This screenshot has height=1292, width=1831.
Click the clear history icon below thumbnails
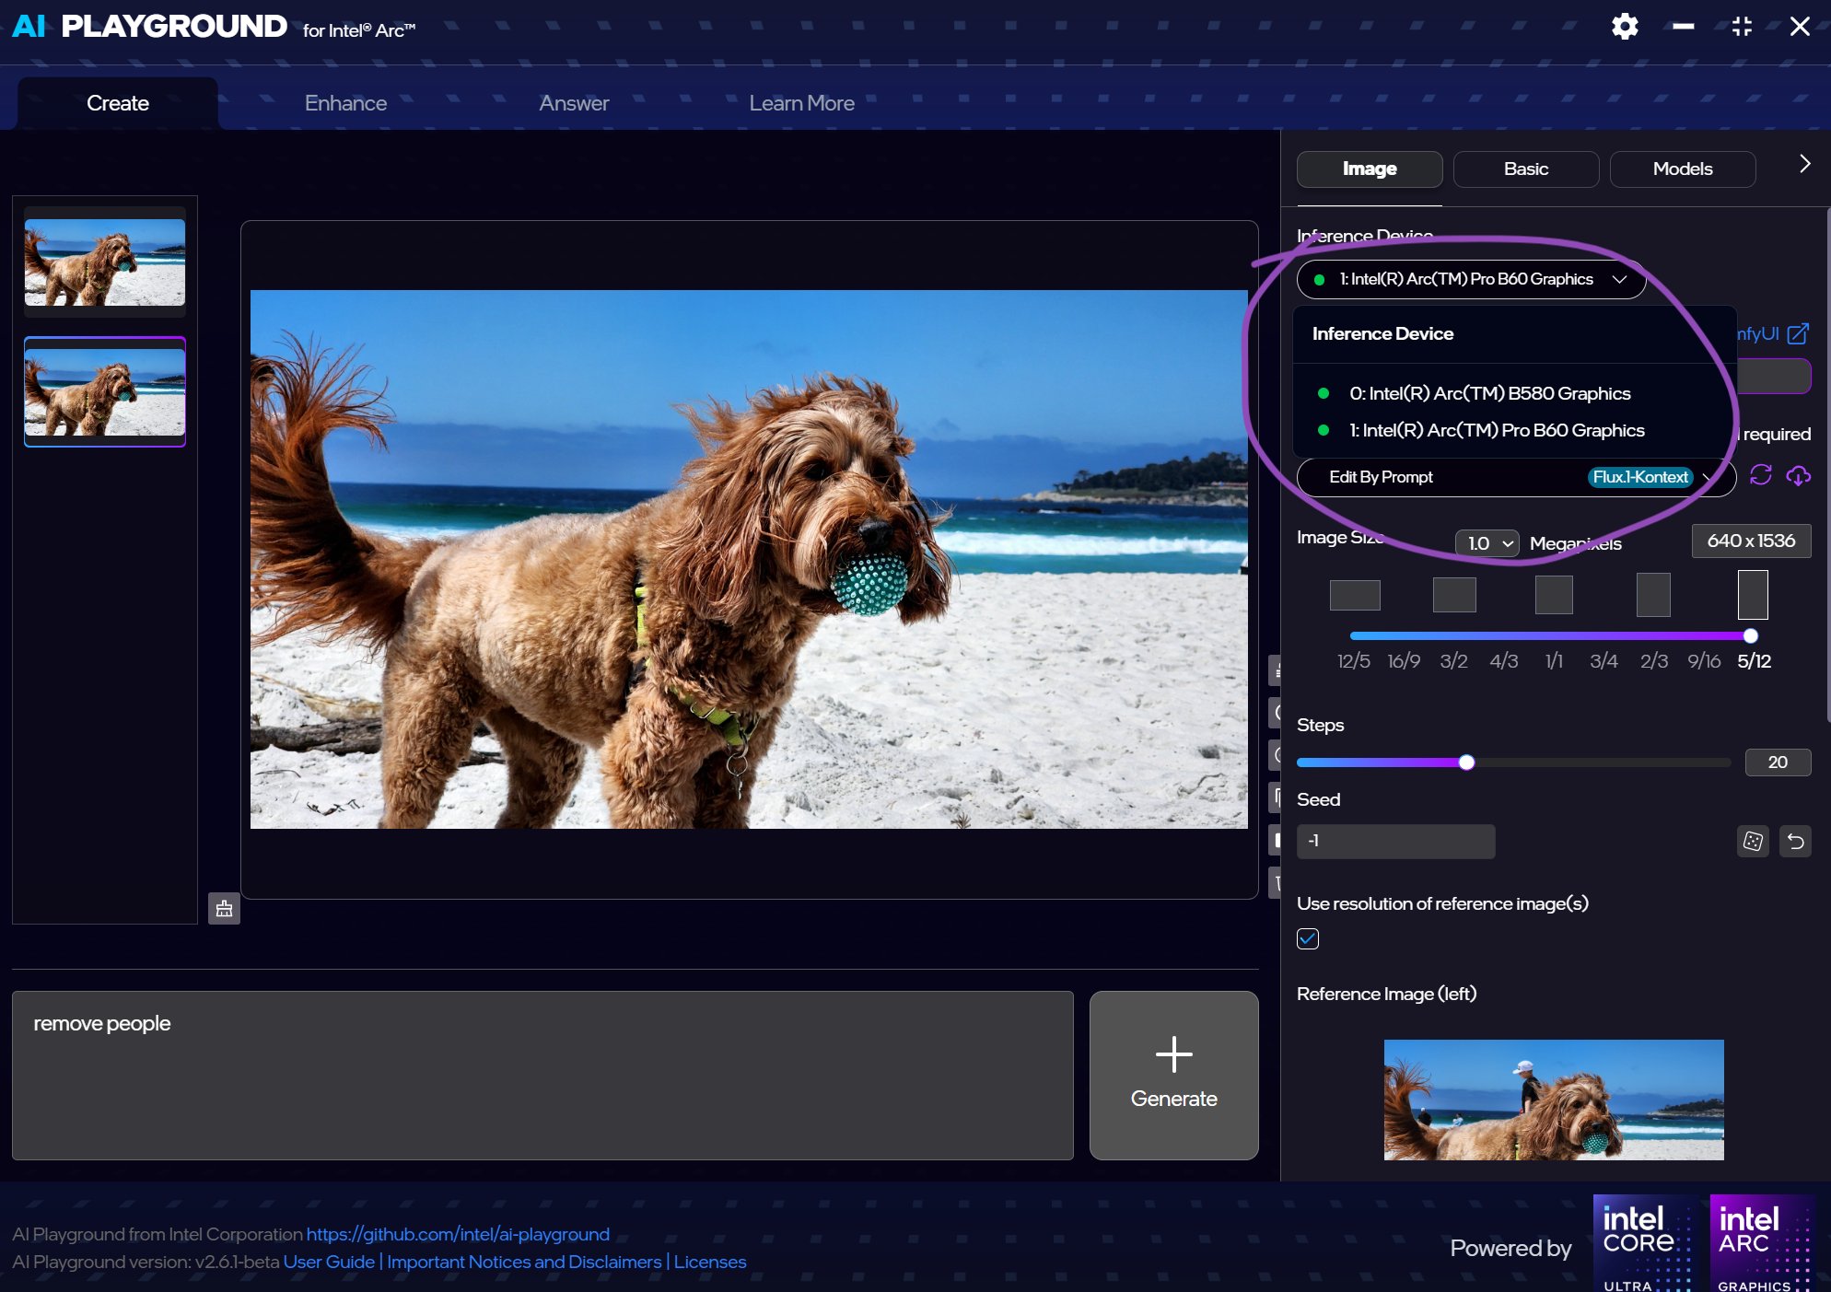click(x=224, y=909)
